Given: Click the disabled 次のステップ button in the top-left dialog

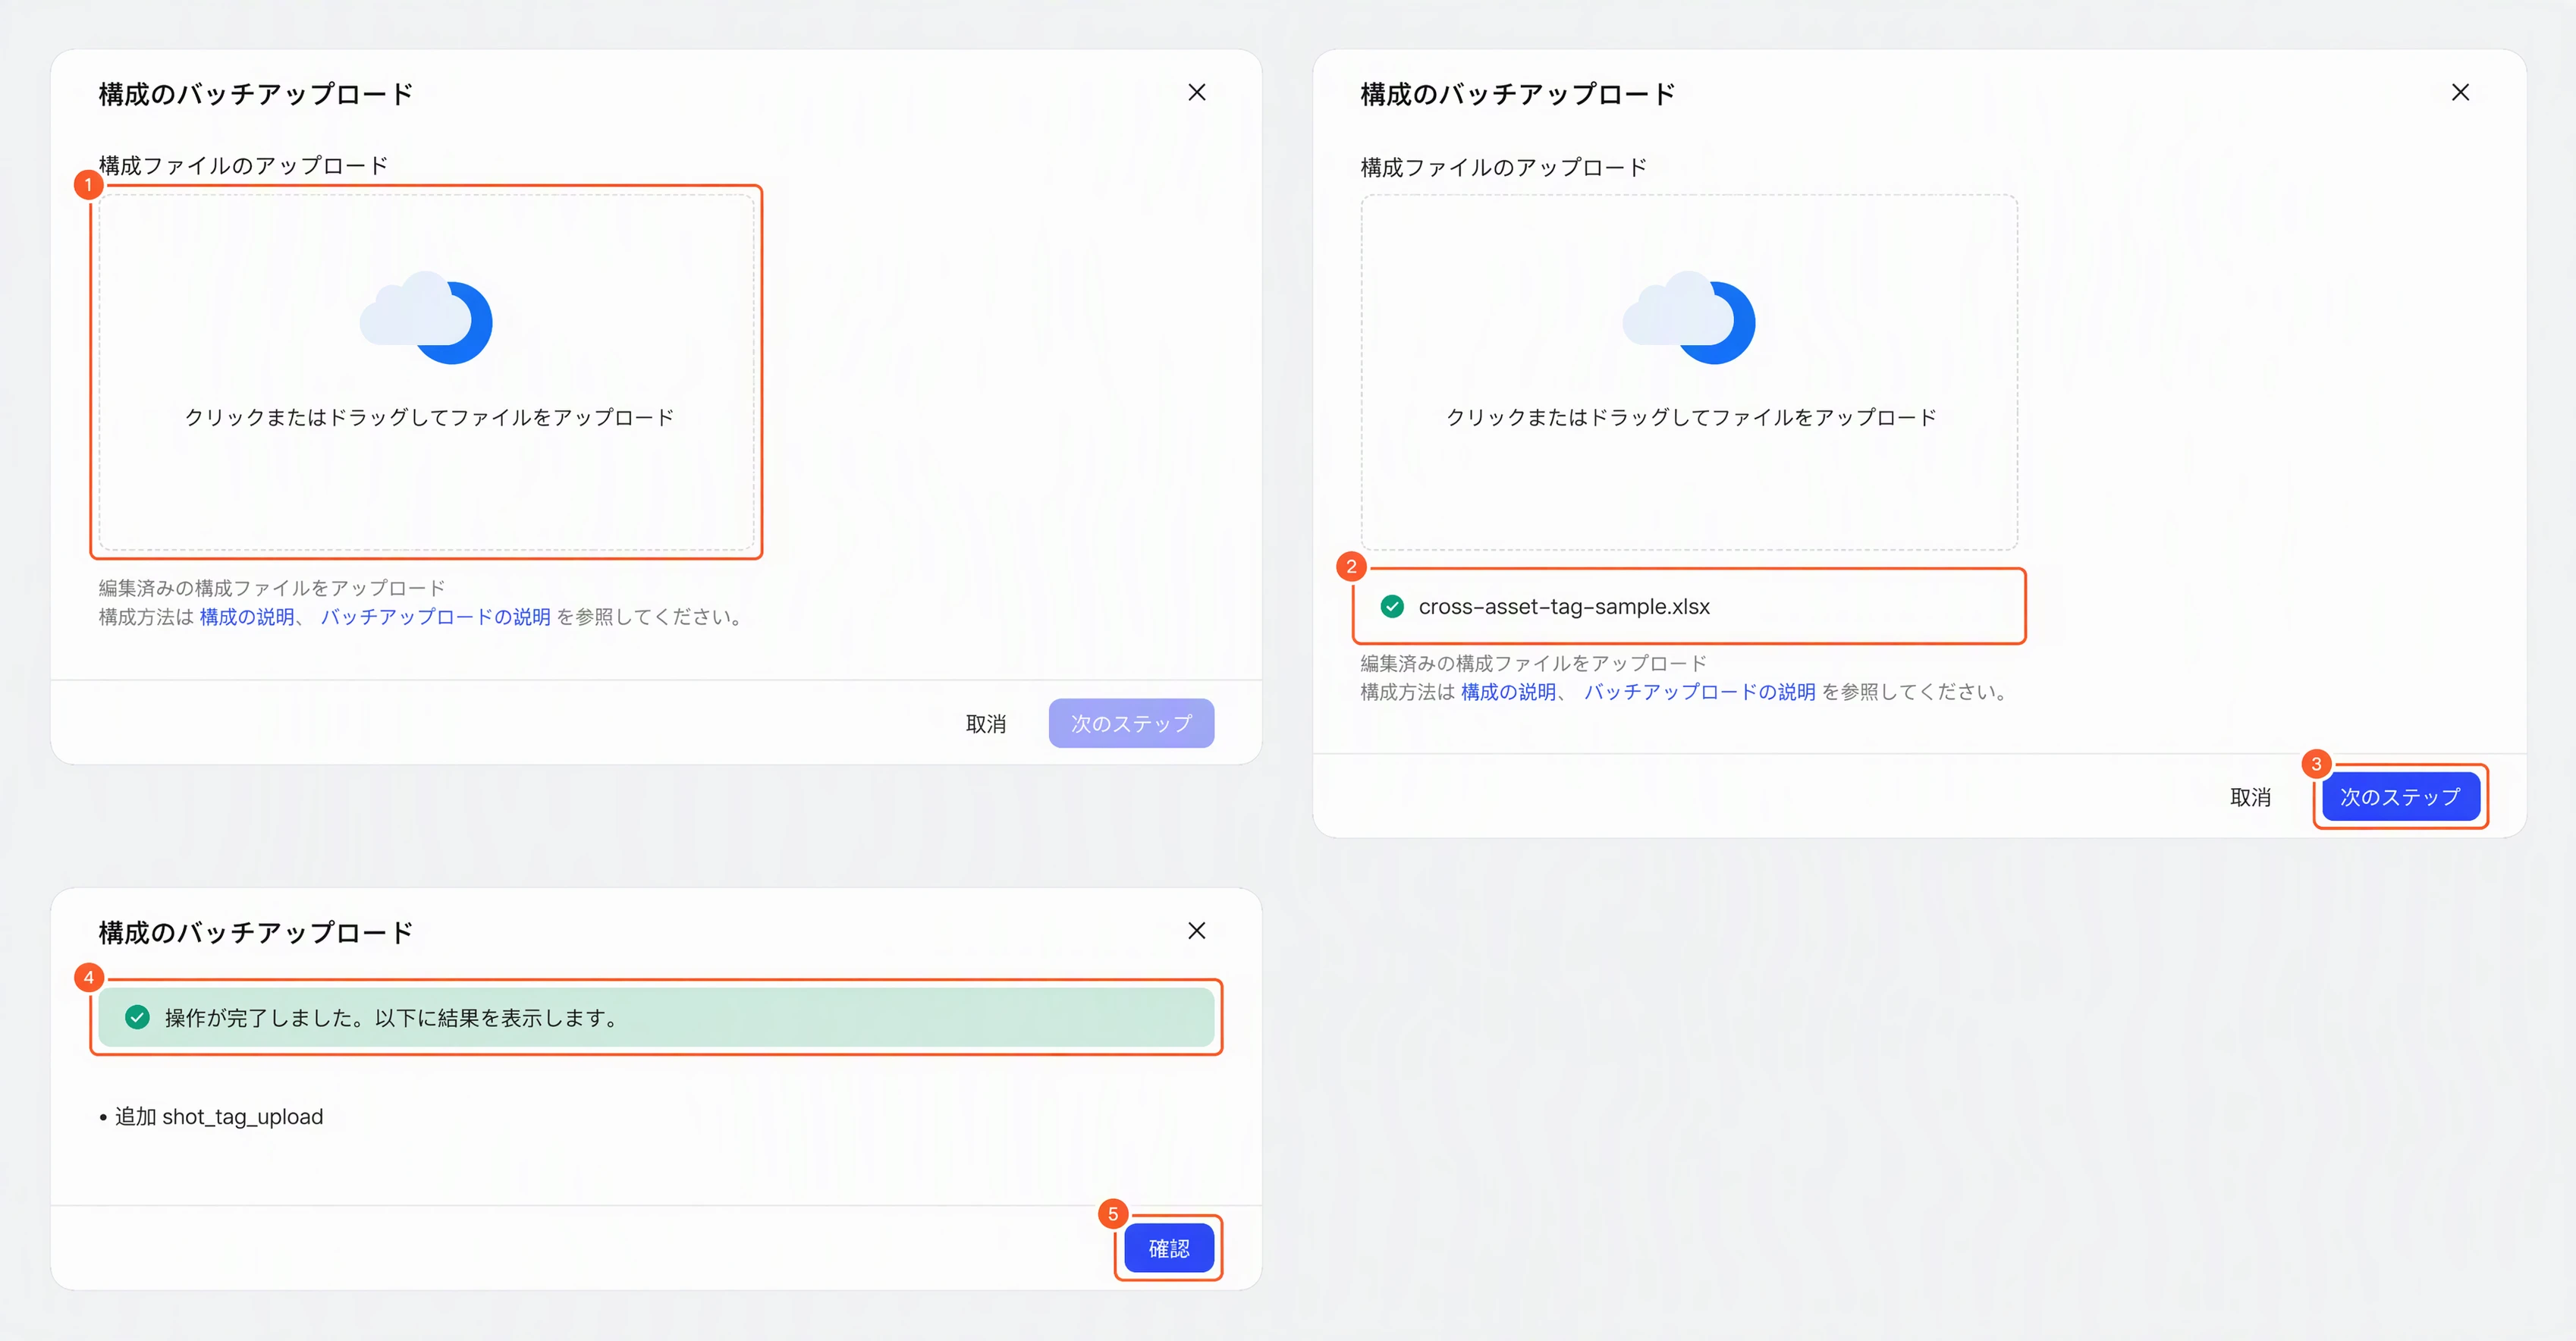Looking at the screenshot, I should [1131, 723].
